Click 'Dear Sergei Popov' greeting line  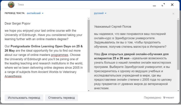tap(17, 23)
